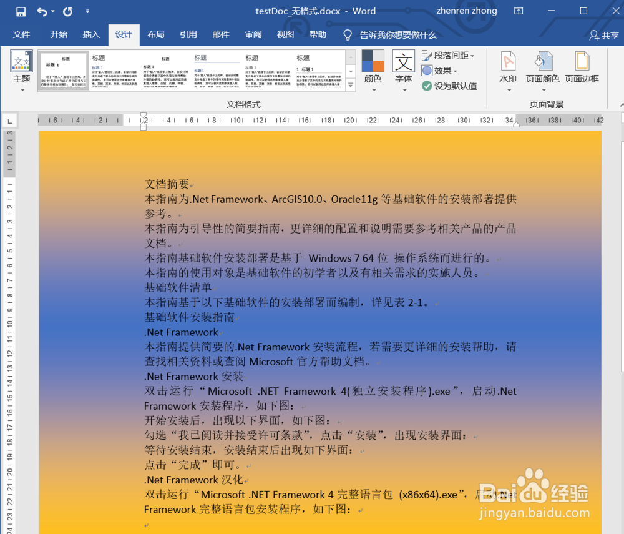This screenshot has width=624, height=534.
Task: Open the undo history dropdown arrow
Action: tap(53, 11)
